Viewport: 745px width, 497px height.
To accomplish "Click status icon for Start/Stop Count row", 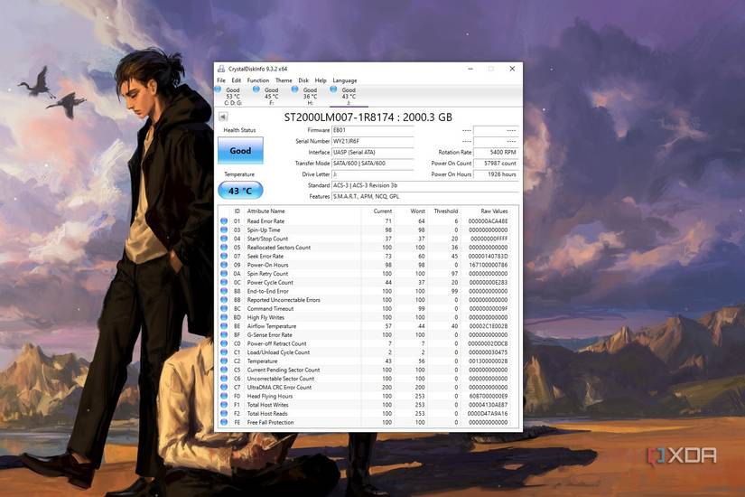I will pyautogui.click(x=224, y=239).
